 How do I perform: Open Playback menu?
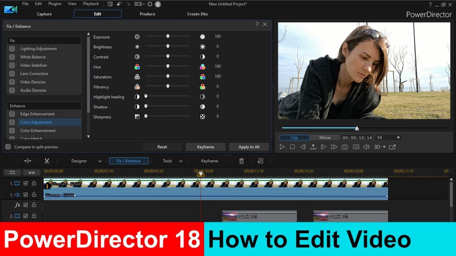point(91,4)
